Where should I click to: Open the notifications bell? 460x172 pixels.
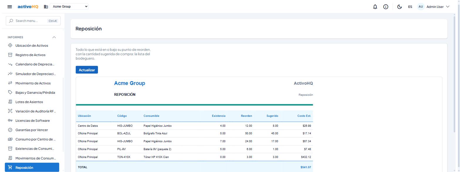375,7
